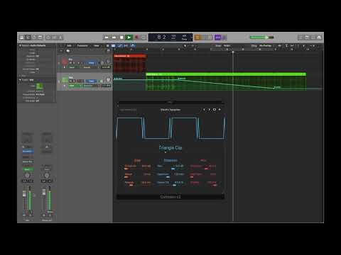Open the Snap dropdown menu
The height and width of the screenshot is (255, 341).
227,45
